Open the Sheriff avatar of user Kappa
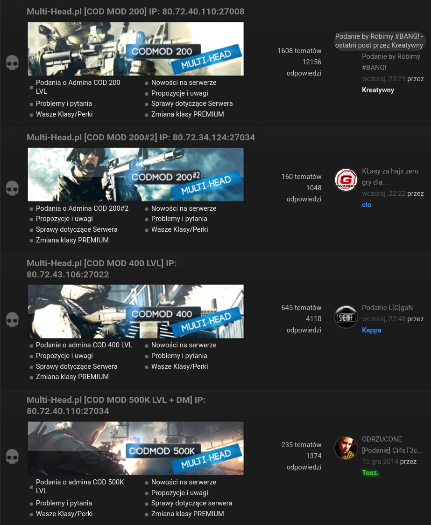The width and height of the screenshot is (431, 525). point(346,317)
